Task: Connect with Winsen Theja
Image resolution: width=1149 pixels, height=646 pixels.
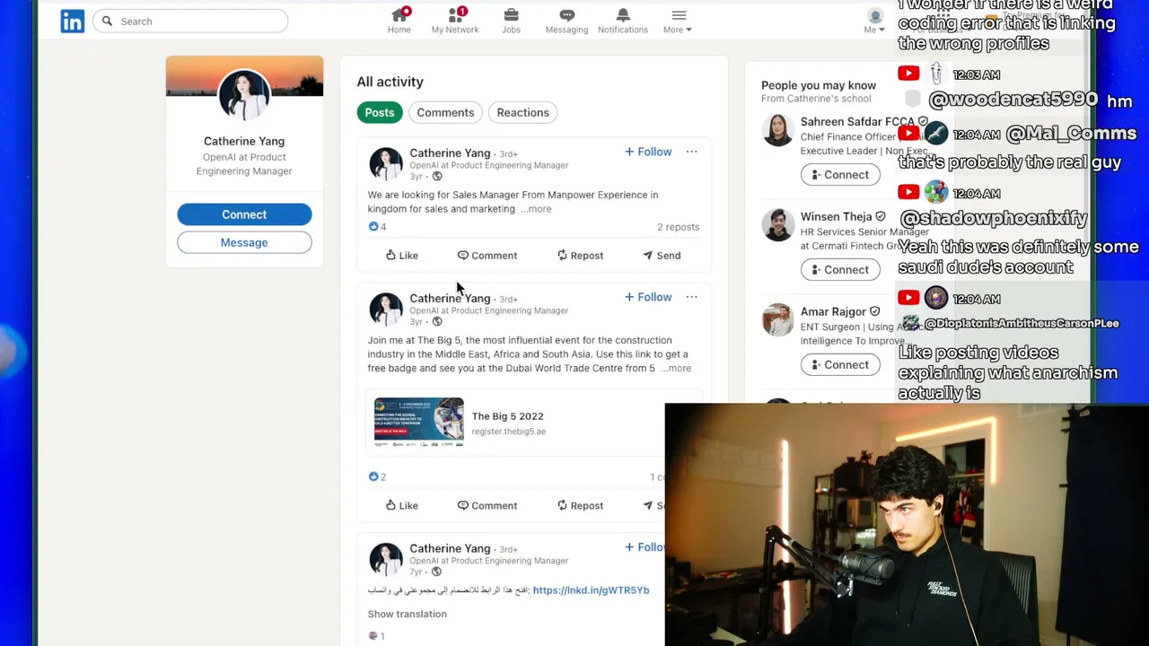Action: pos(840,270)
